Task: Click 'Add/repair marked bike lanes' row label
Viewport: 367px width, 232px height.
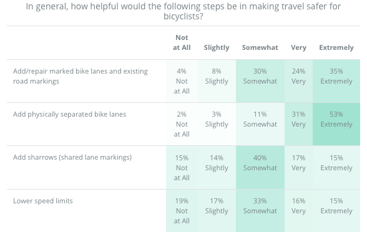Action: (81, 76)
